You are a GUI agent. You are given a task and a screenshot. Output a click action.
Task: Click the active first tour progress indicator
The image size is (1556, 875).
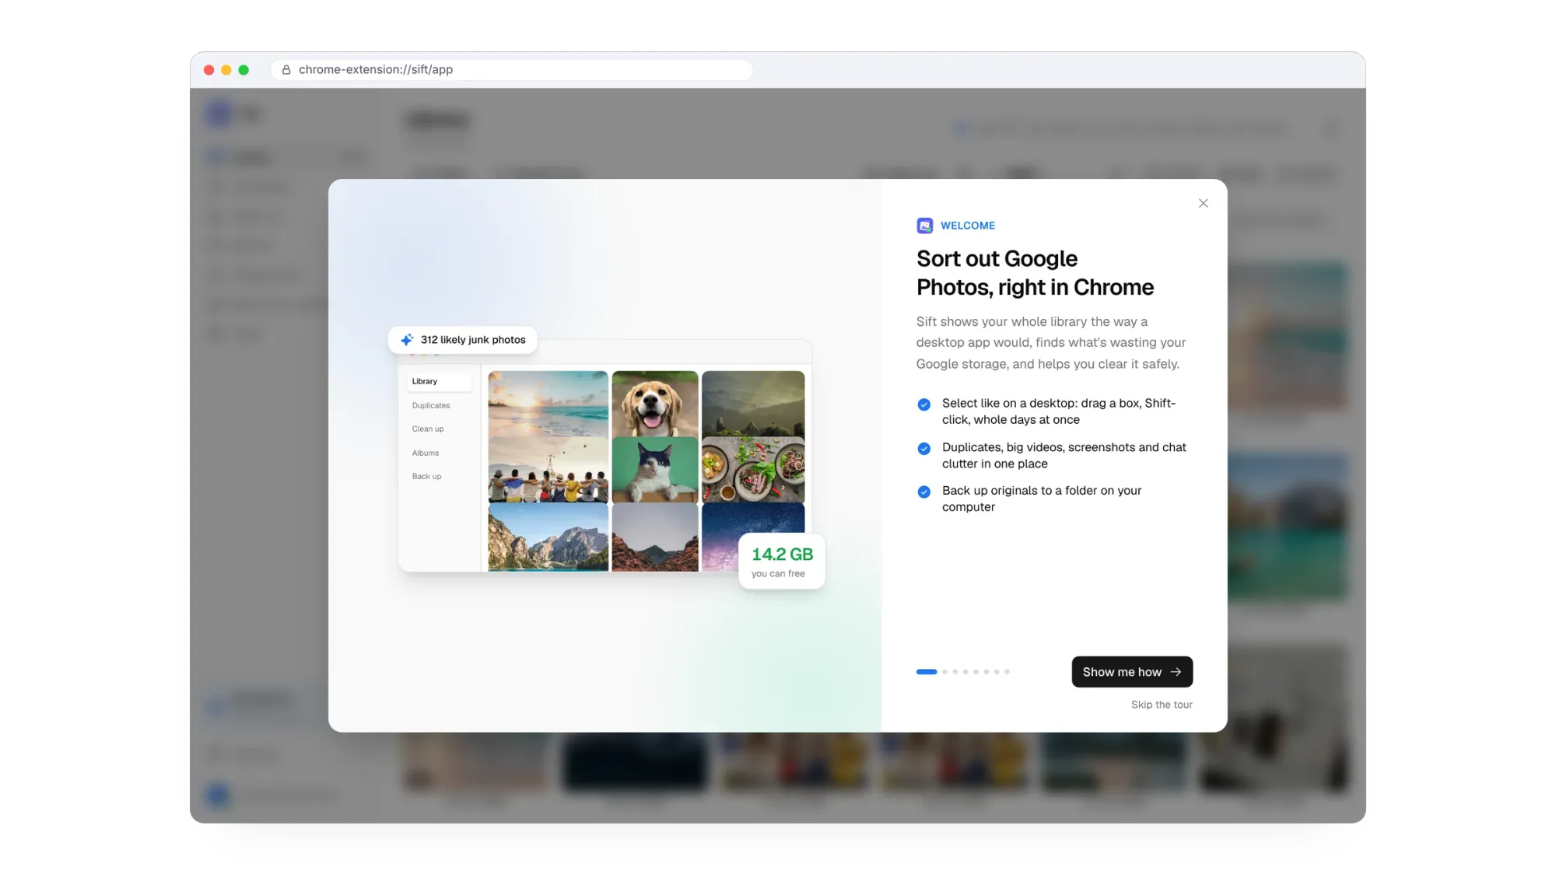[x=927, y=672]
